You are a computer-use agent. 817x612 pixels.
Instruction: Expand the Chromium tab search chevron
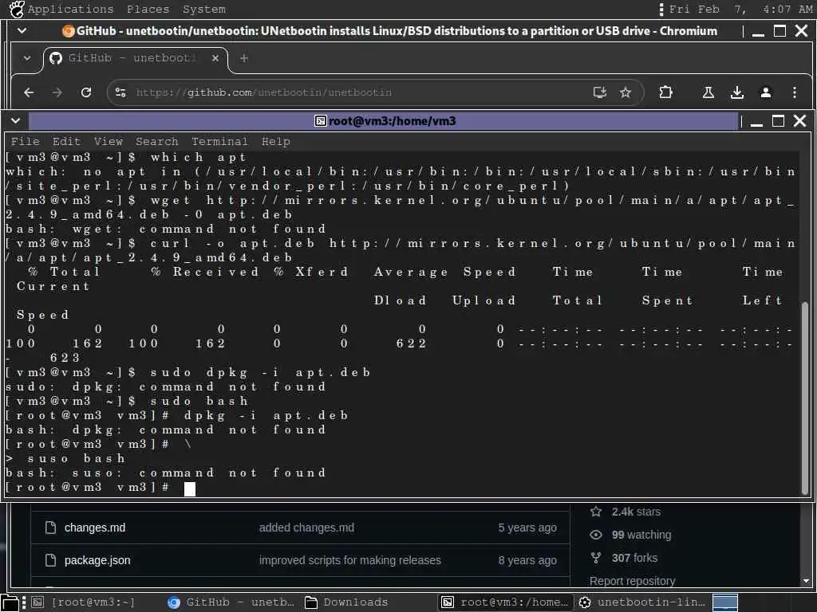tap(27, 58)
